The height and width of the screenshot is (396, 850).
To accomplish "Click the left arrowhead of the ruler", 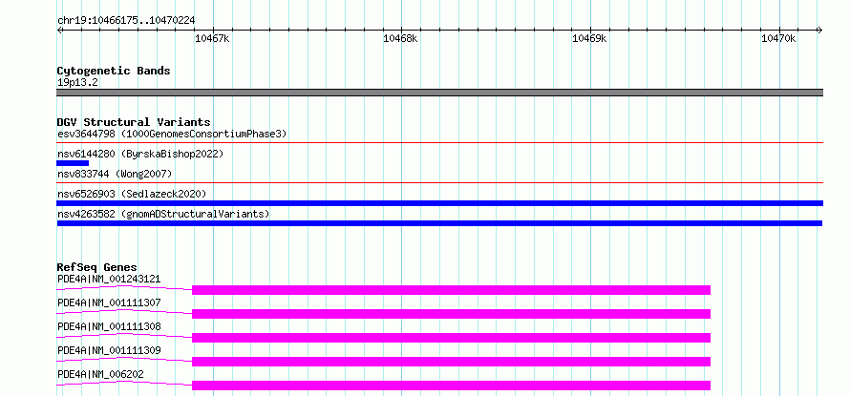I will 59,31.
